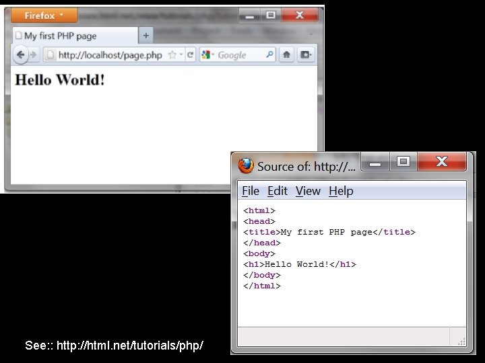The width and height of the screenshot is (485, 363).
Task: Bookmark this page with the star icon
Action: (x=172, y=55)
